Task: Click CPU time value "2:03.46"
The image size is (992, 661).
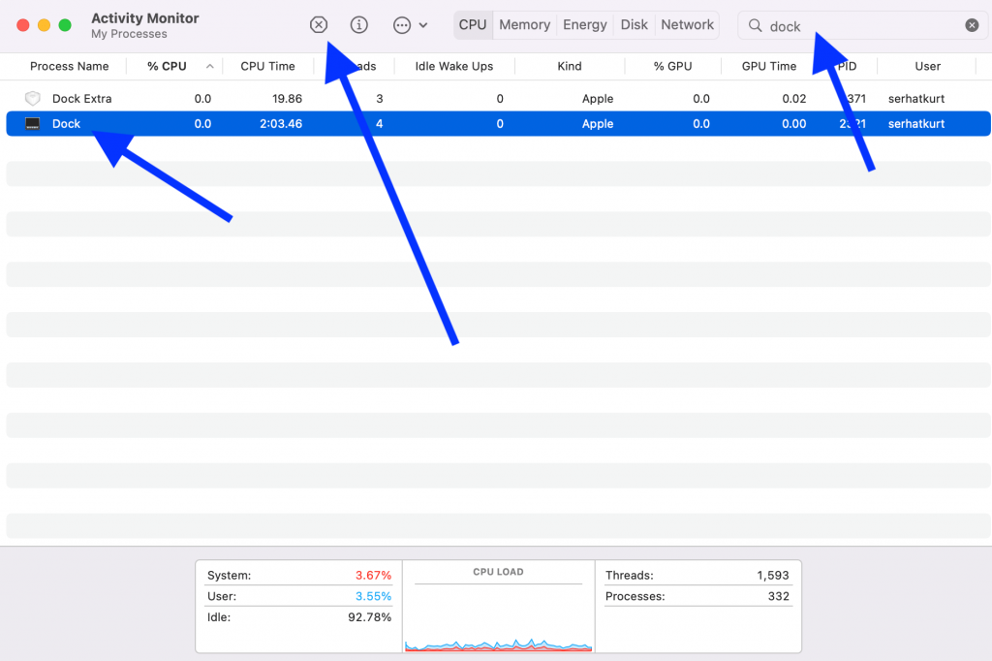Action: coord(281,123)
